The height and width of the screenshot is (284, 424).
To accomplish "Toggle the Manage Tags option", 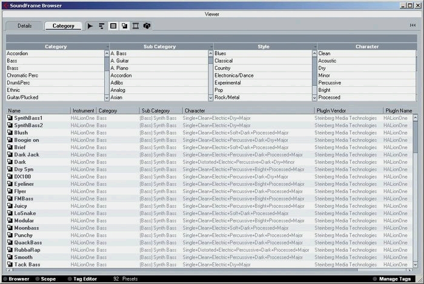I will pos(375,279).
